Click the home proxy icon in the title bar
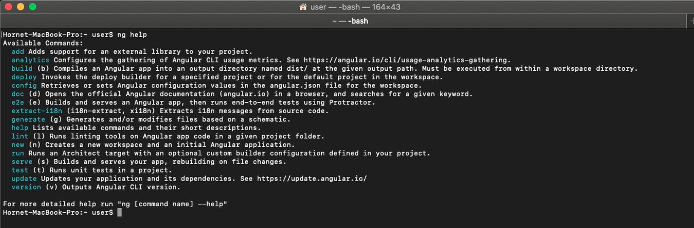Image resolution: width=694 pixels, height=228 pixels. [x=303, y=7]
